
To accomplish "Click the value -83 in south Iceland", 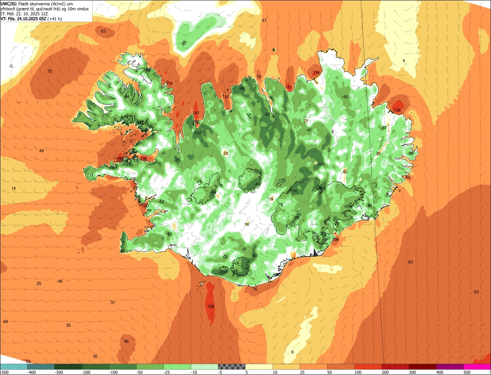I will pos(254,256).
